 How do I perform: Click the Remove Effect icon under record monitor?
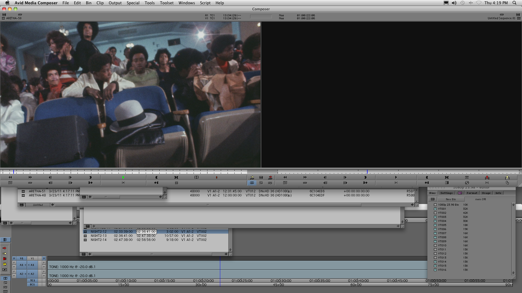point(467,183)
